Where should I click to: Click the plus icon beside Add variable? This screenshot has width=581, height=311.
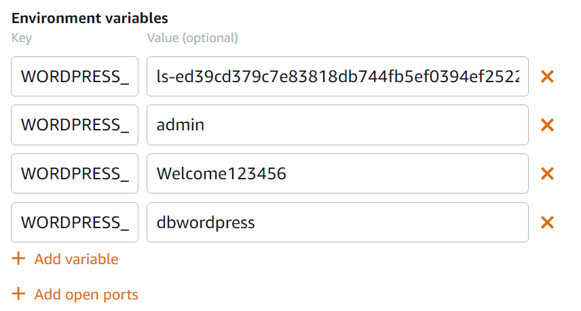(x=18, y=259)
